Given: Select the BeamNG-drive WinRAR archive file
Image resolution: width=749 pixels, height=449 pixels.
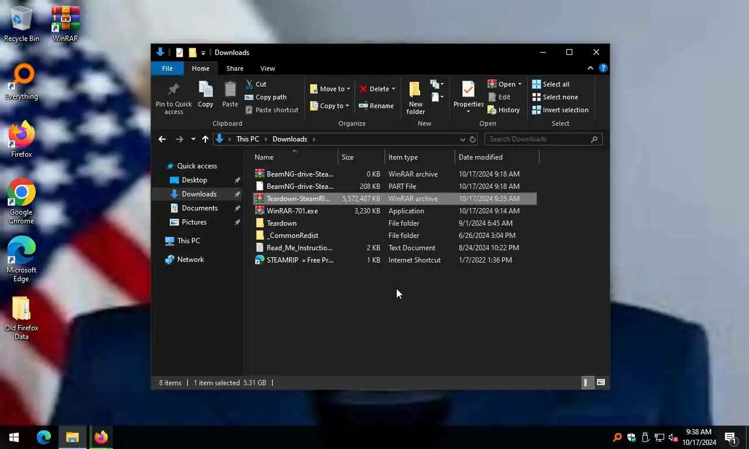Looking at the screenshot, I should pyautogui.click(x=394, y=174).
